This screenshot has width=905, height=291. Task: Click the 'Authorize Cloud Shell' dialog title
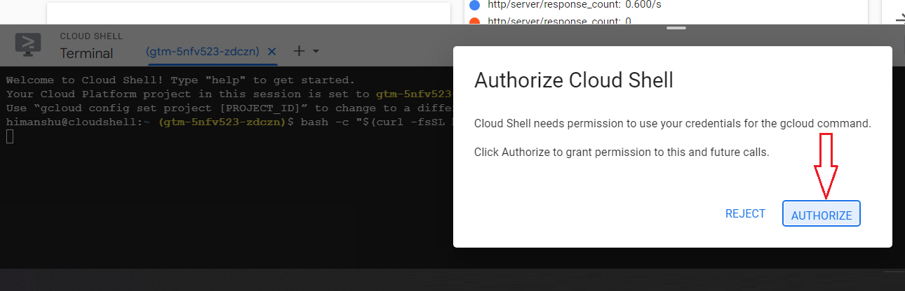tap(574, 80)
